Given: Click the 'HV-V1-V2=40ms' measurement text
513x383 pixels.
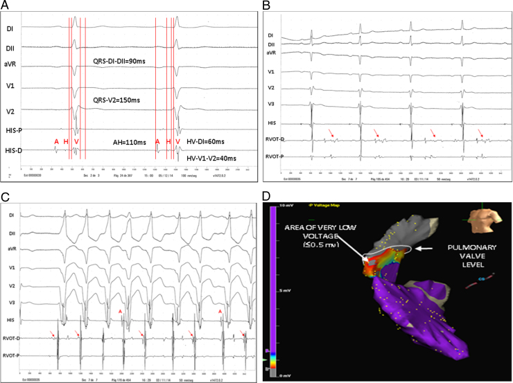Looking at the screenshot, I should click(211, 159).
